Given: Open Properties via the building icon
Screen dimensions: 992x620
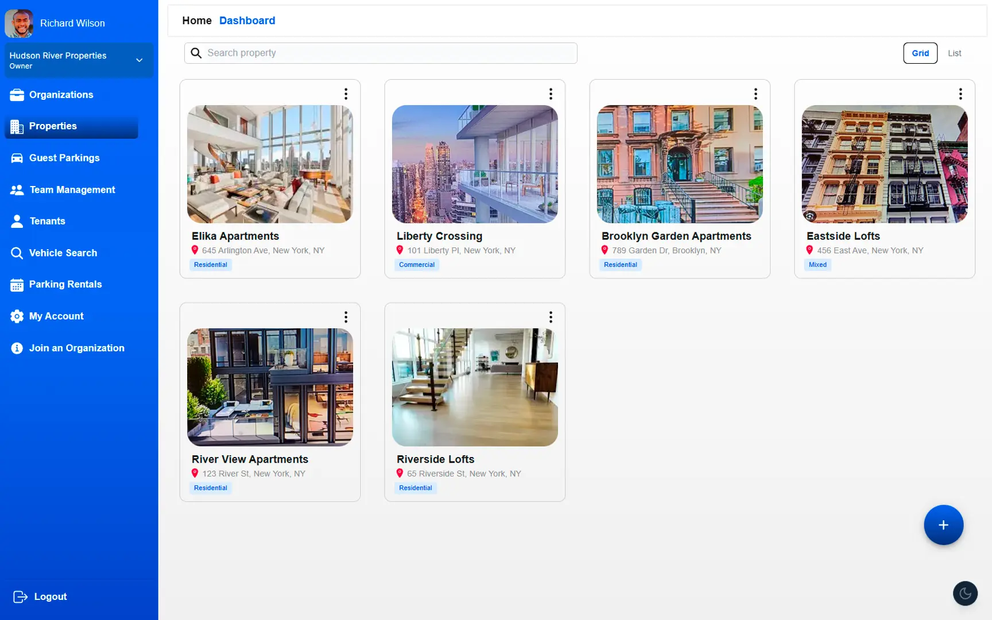Looking at the screenshot, I should [x=17, y=126].
